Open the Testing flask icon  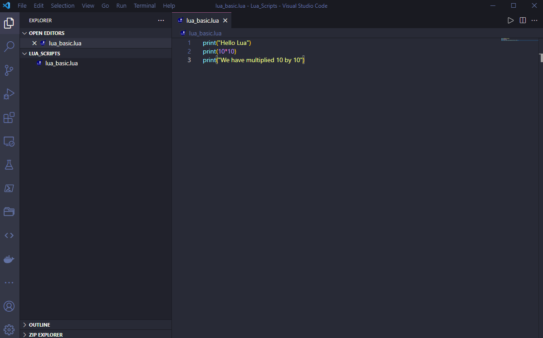click(x=9, y=165)
